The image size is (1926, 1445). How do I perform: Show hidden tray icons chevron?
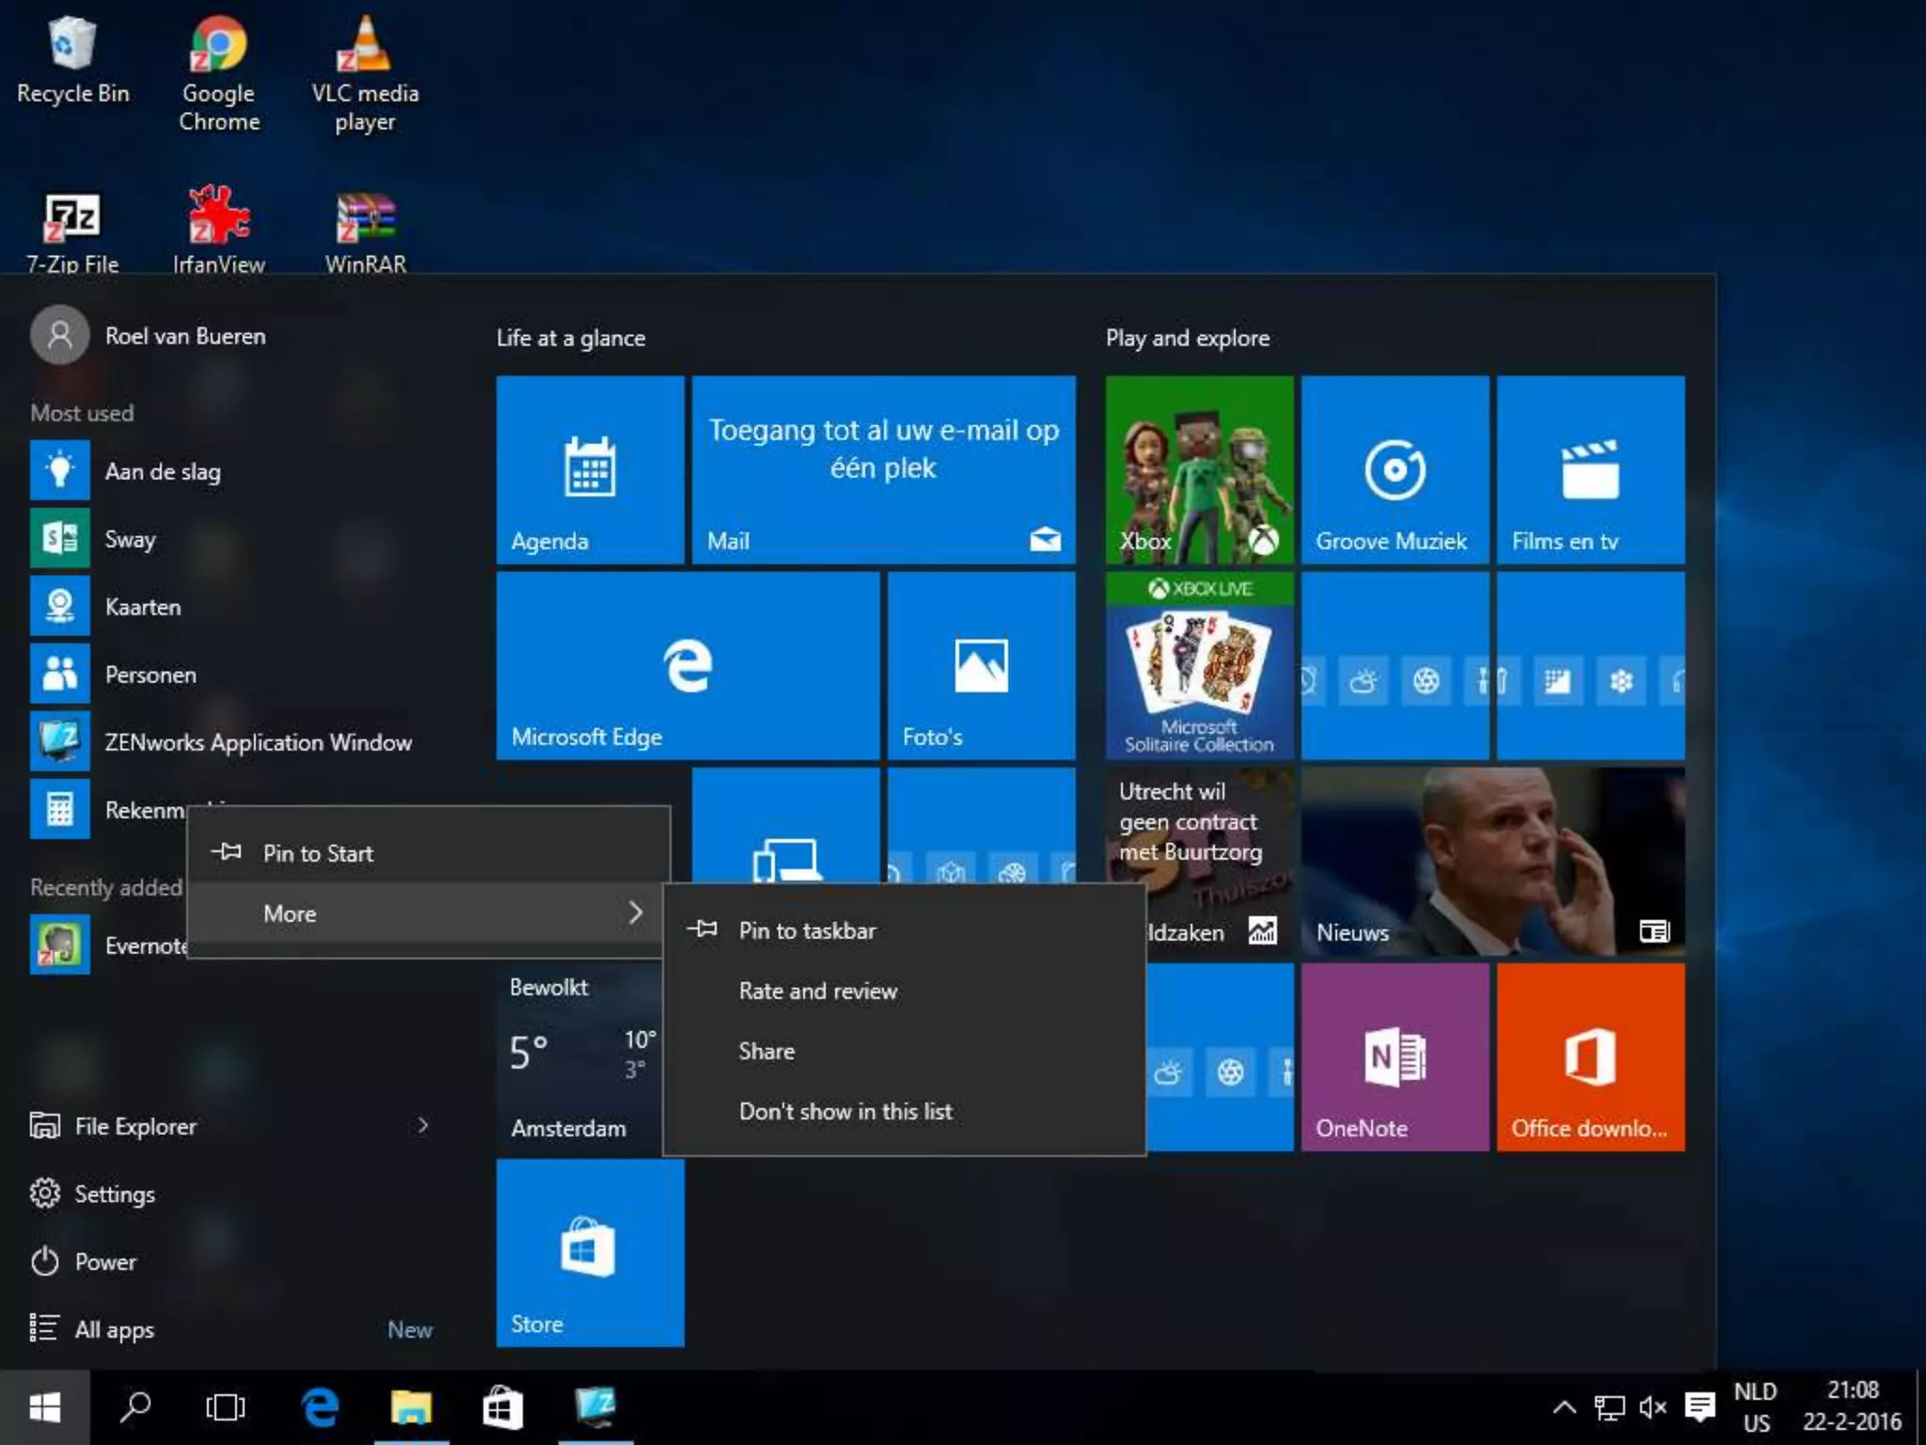tap(1564, 1407)
